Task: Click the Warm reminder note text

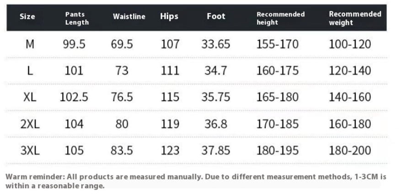Action: [x=196, y=181]
